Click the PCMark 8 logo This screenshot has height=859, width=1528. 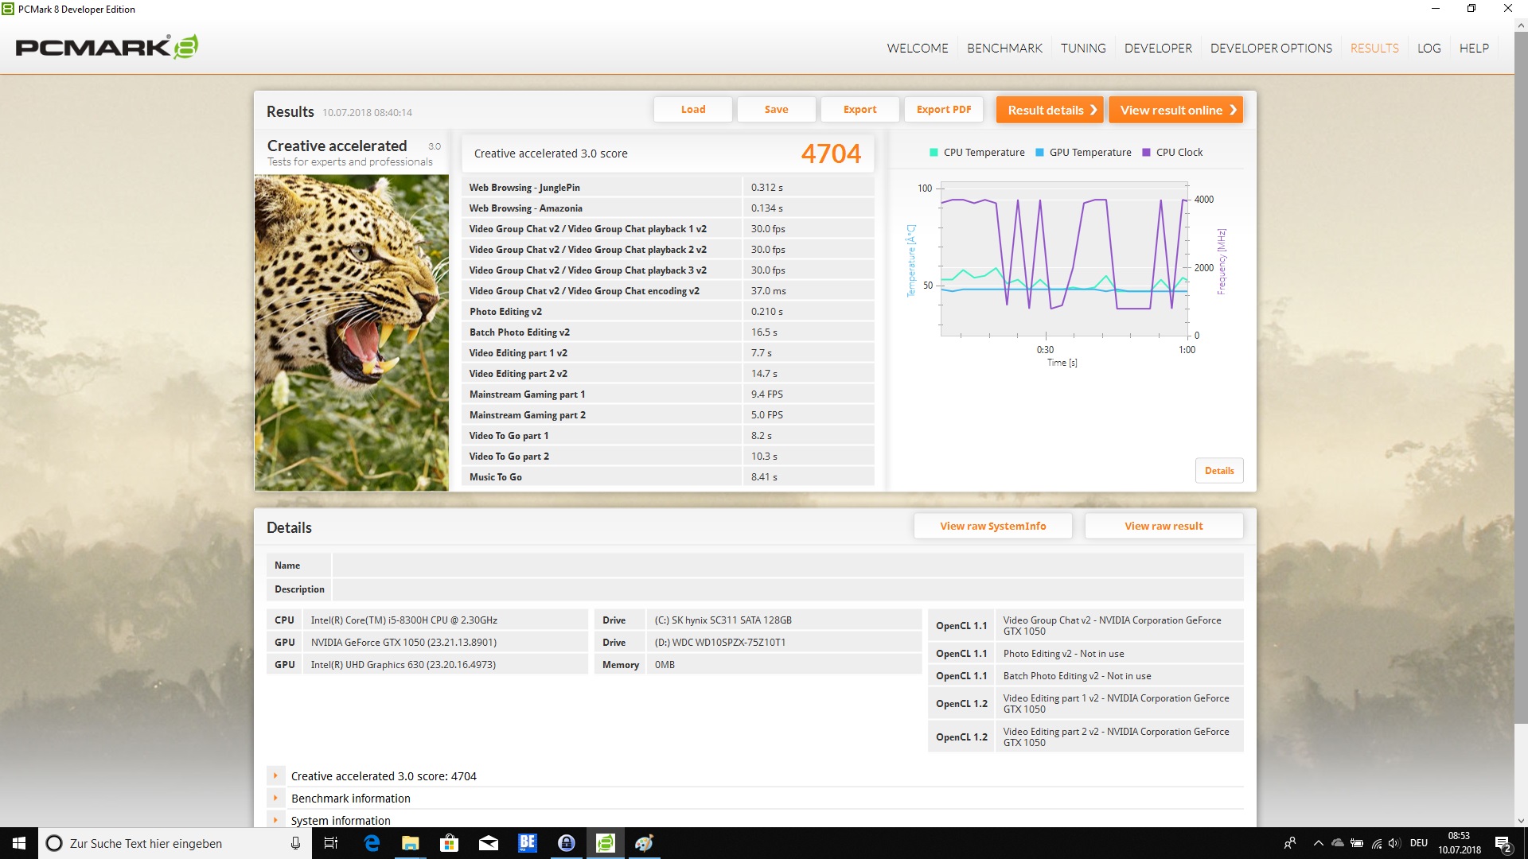(107, 47)
